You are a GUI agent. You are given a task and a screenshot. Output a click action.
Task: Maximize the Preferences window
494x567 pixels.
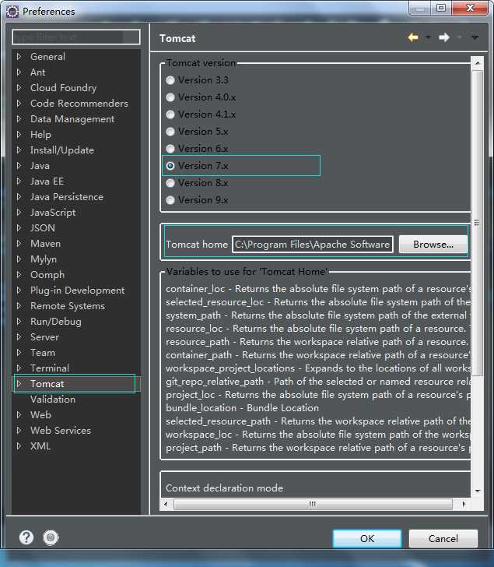pyautogui.click(x=441, y=8)
